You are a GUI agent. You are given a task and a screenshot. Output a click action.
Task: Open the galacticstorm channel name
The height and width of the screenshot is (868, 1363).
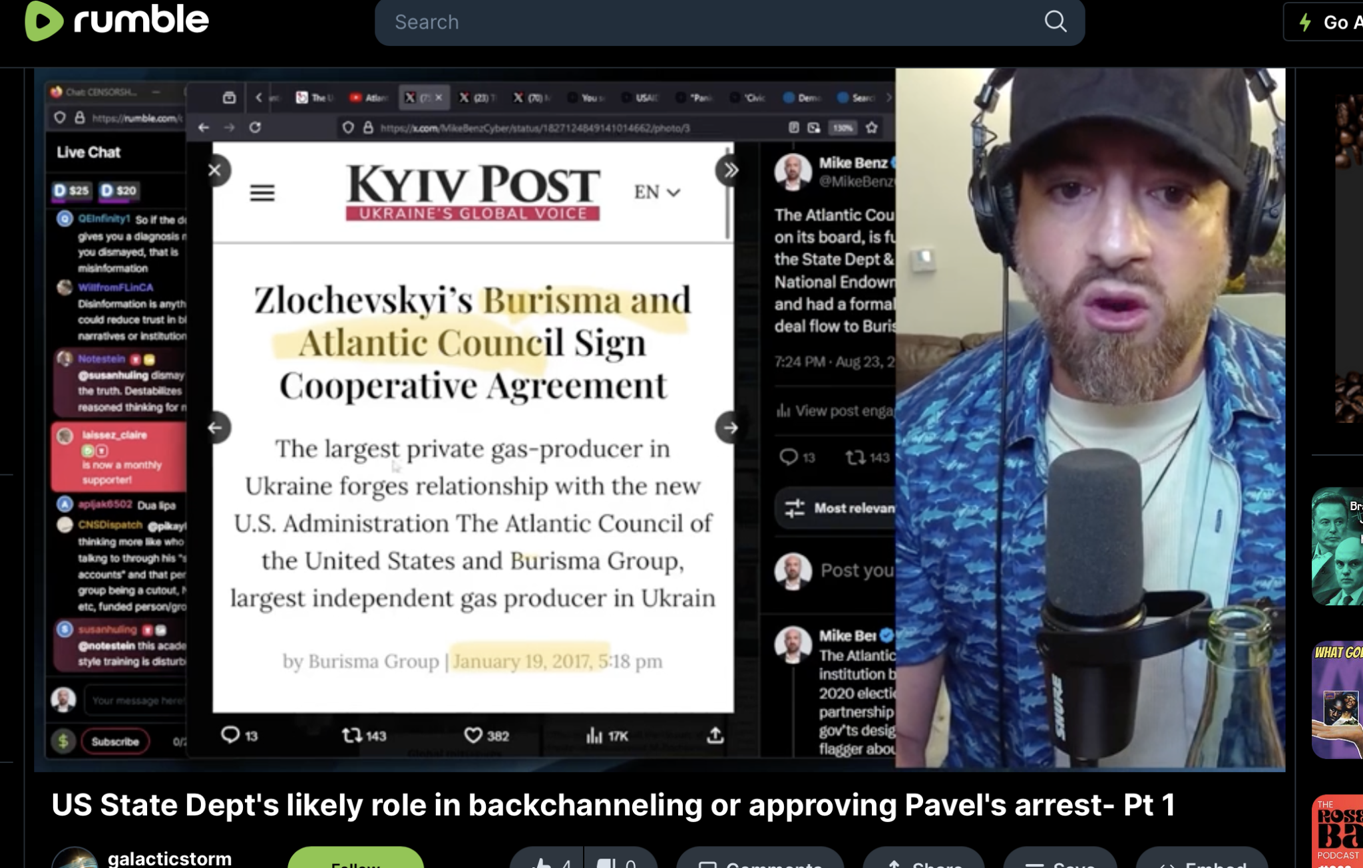(x=170, y=858)
